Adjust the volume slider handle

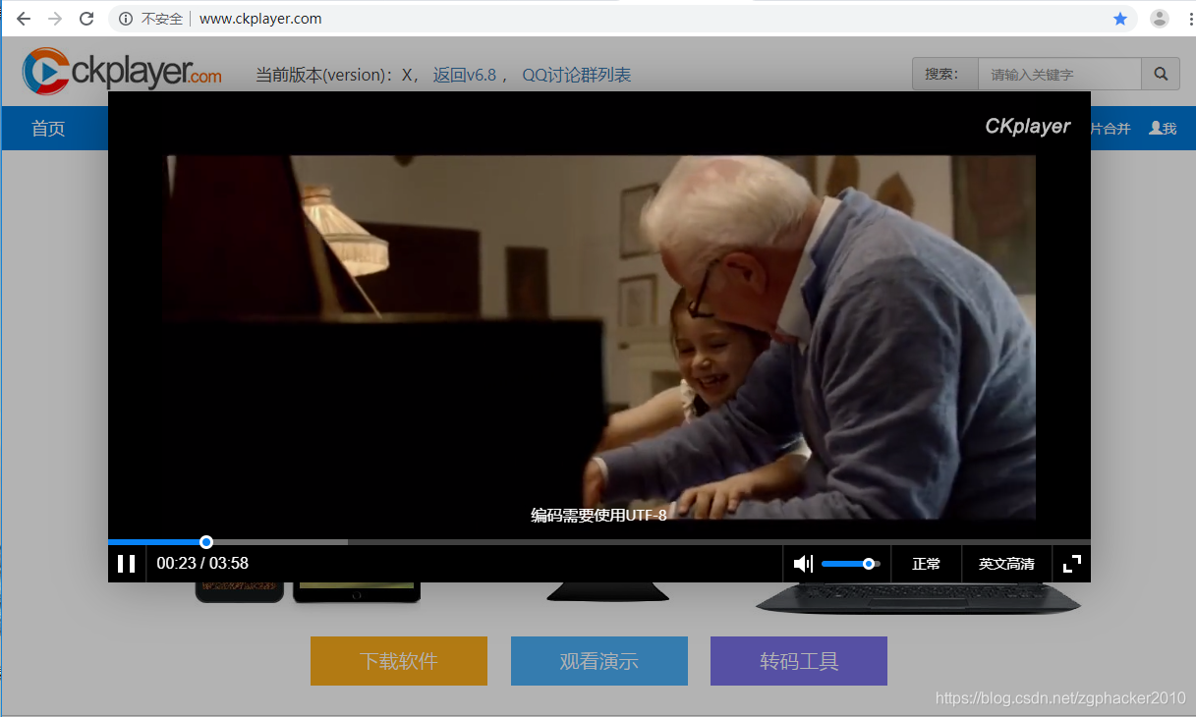point(869,564)
